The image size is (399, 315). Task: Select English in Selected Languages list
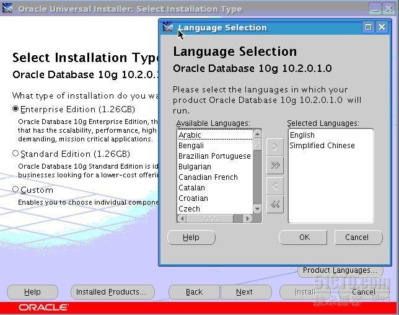click(331, 135)
